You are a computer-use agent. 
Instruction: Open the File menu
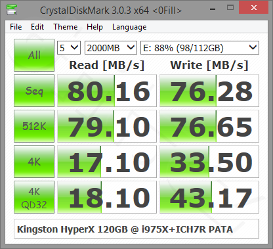click(x=16, y=27)
